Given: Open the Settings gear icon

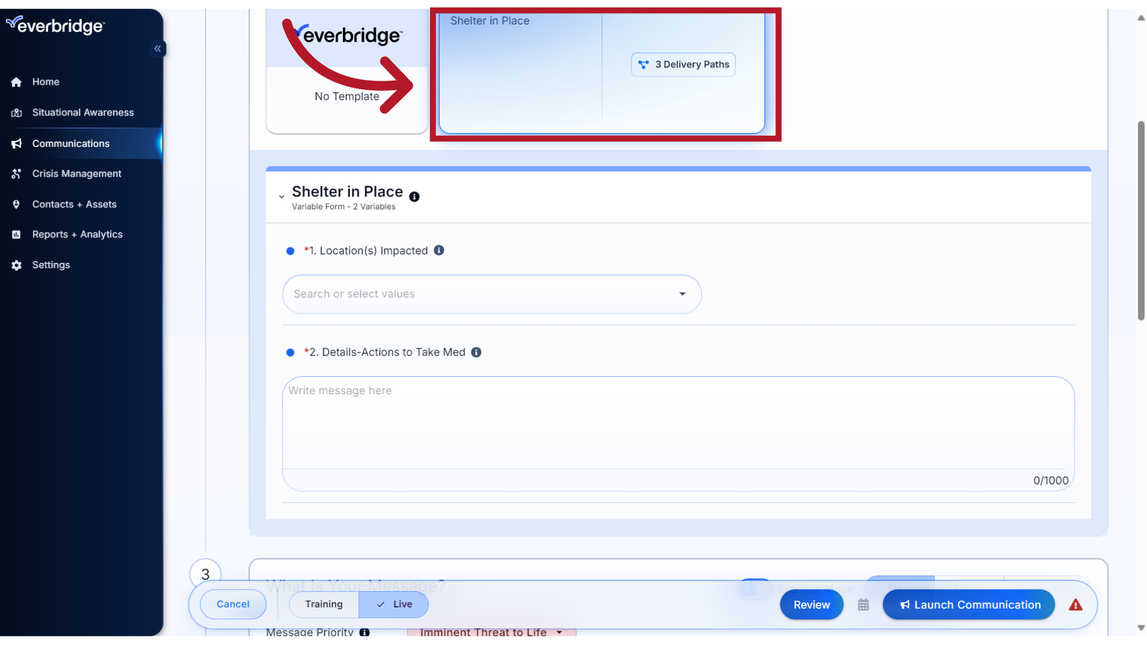Looking at the screenshot, I should click(16, 265).
